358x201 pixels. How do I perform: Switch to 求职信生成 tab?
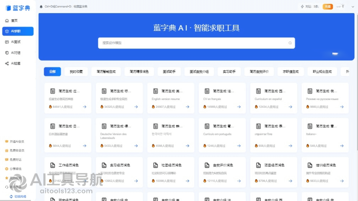coord(291,72)
